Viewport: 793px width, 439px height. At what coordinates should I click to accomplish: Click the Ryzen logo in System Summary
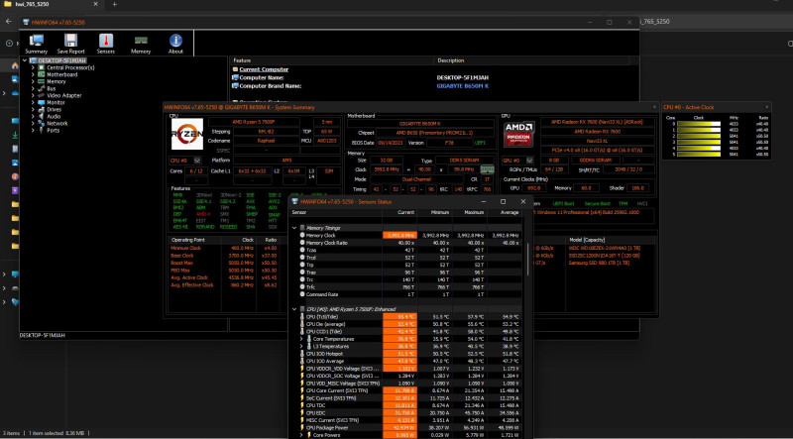coord(187,134)
